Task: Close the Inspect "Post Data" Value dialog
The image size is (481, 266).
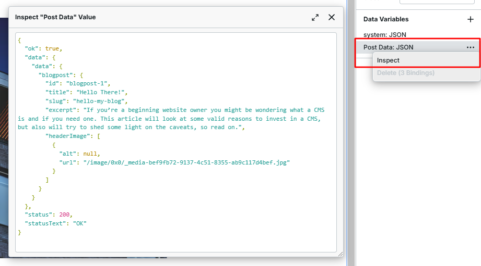Action: (x=332, y=17)
